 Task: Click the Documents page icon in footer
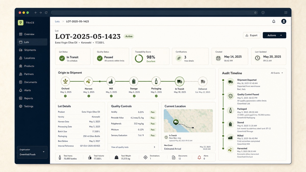(174, 157)
